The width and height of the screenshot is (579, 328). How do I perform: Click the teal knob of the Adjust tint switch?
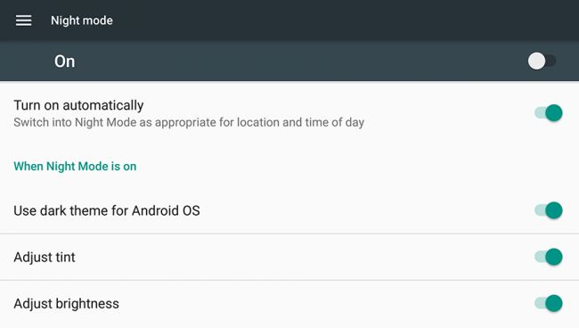(554, 257)
